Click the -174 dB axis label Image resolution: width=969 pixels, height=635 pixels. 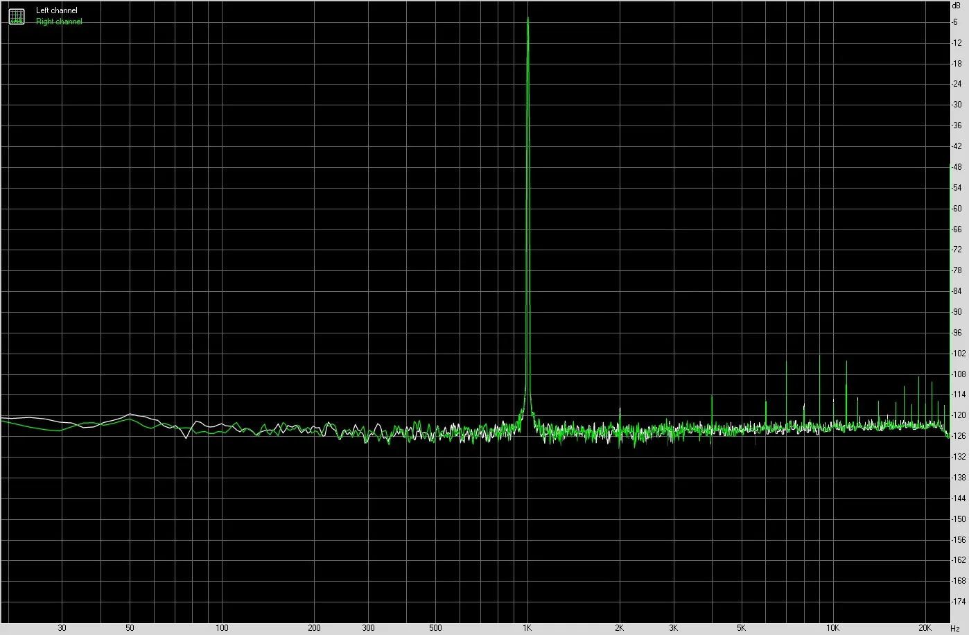(958, 602)
